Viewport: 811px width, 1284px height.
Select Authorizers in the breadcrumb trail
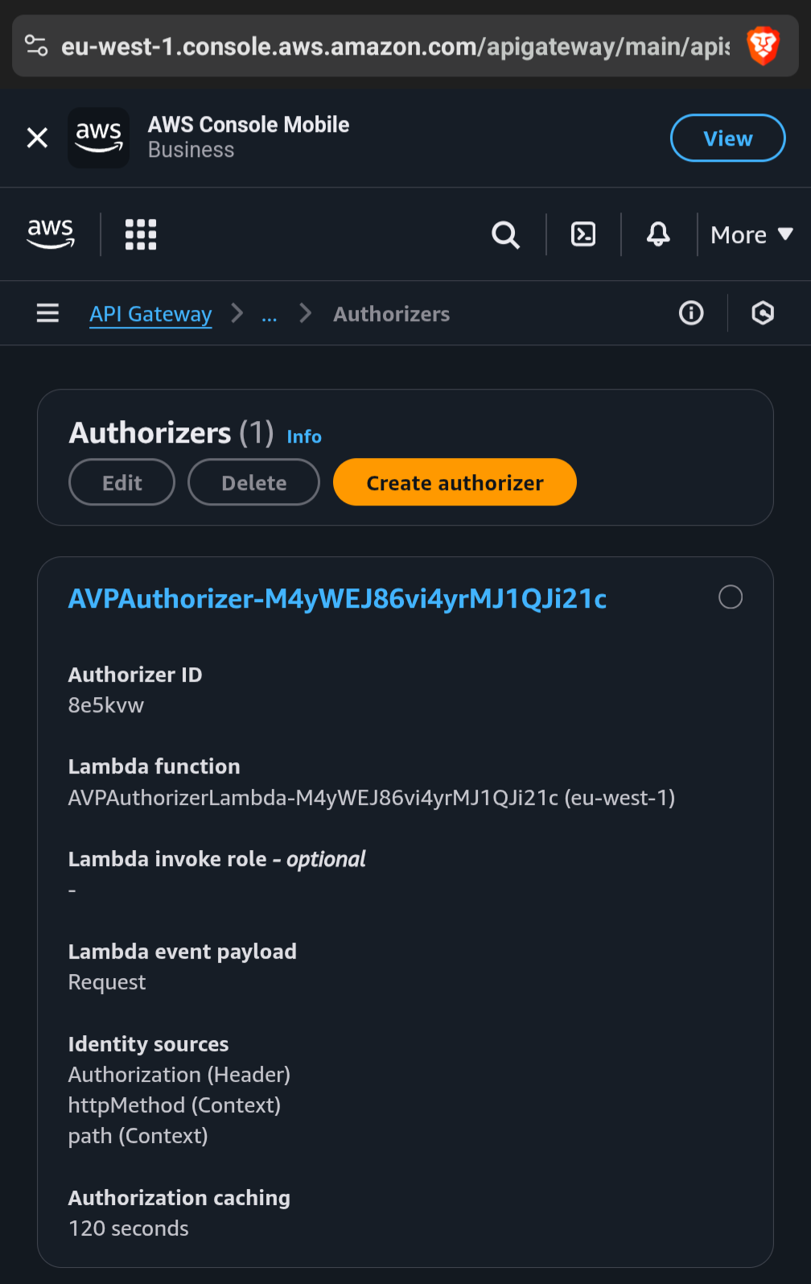tap(391, 314)
